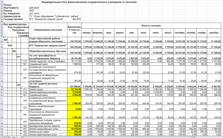Click the 'апрель' month header
223x138 pixels.
tap(120, 33)
